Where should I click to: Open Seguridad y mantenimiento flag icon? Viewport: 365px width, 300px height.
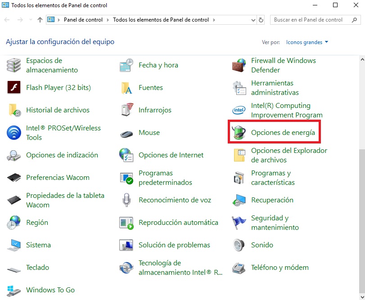[239, 223]
